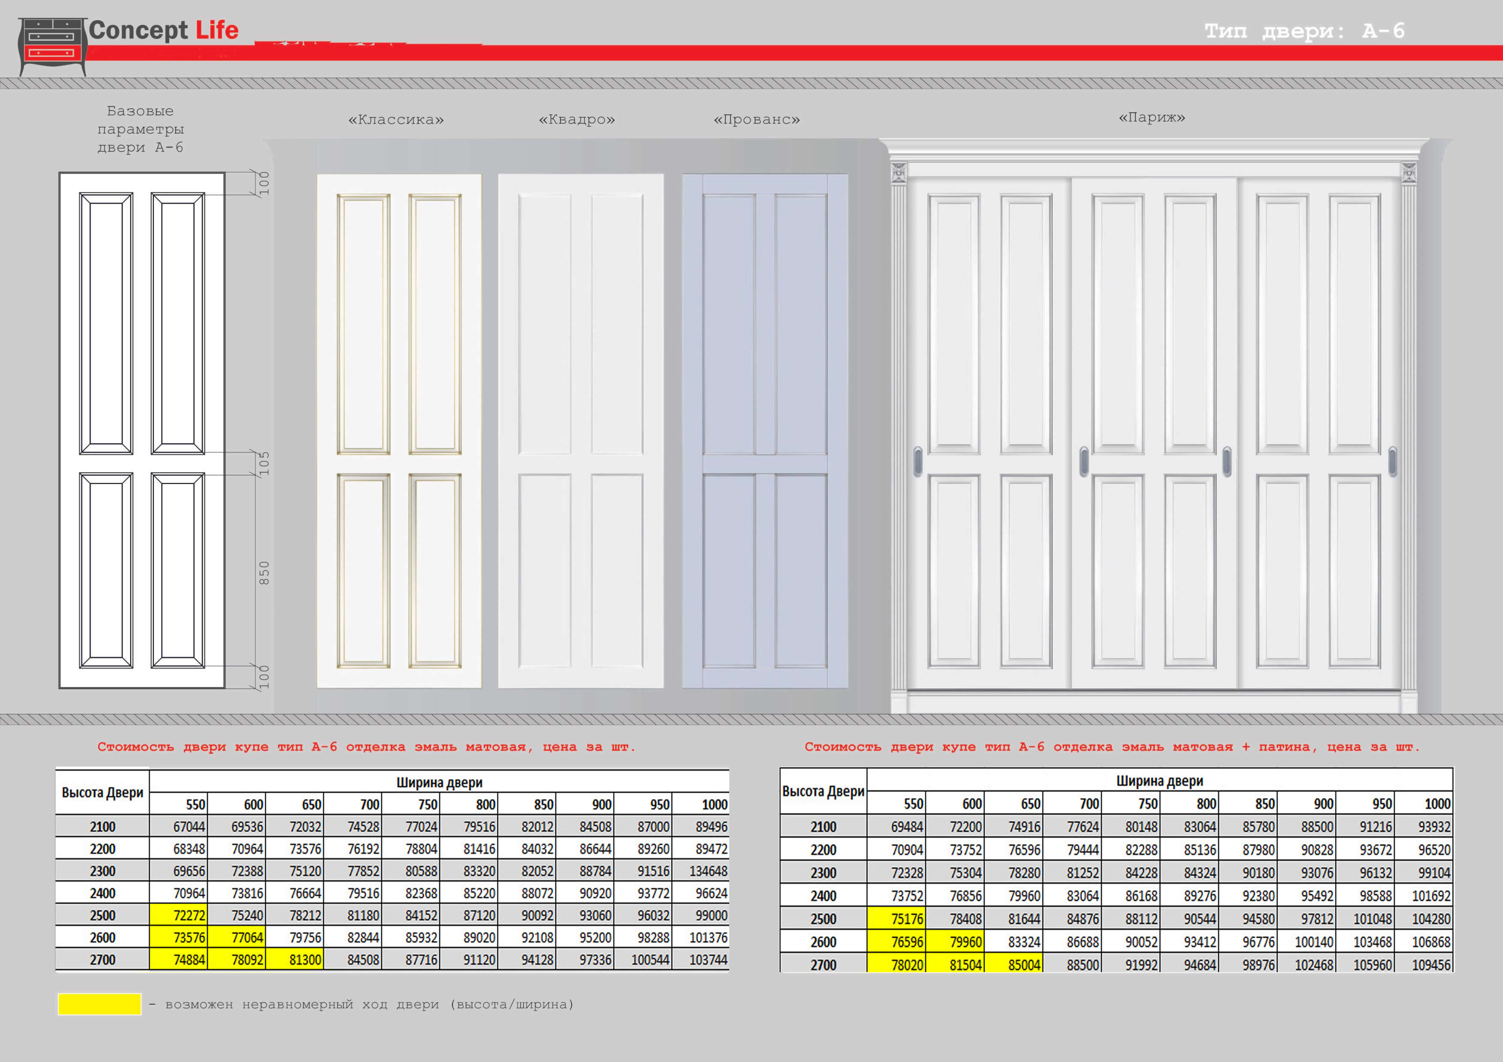Image resolution: width=1503 pixels, height=1062 pixels.
Task: Click the yellow legend color swatch
Action: (x=99, y=1004)
